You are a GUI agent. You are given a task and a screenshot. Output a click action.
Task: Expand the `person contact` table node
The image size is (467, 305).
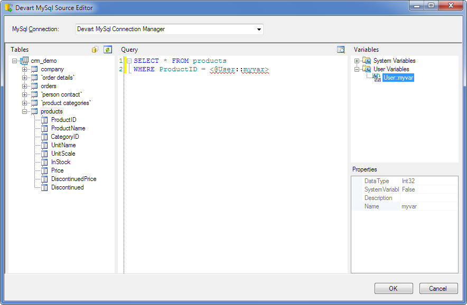24,94
